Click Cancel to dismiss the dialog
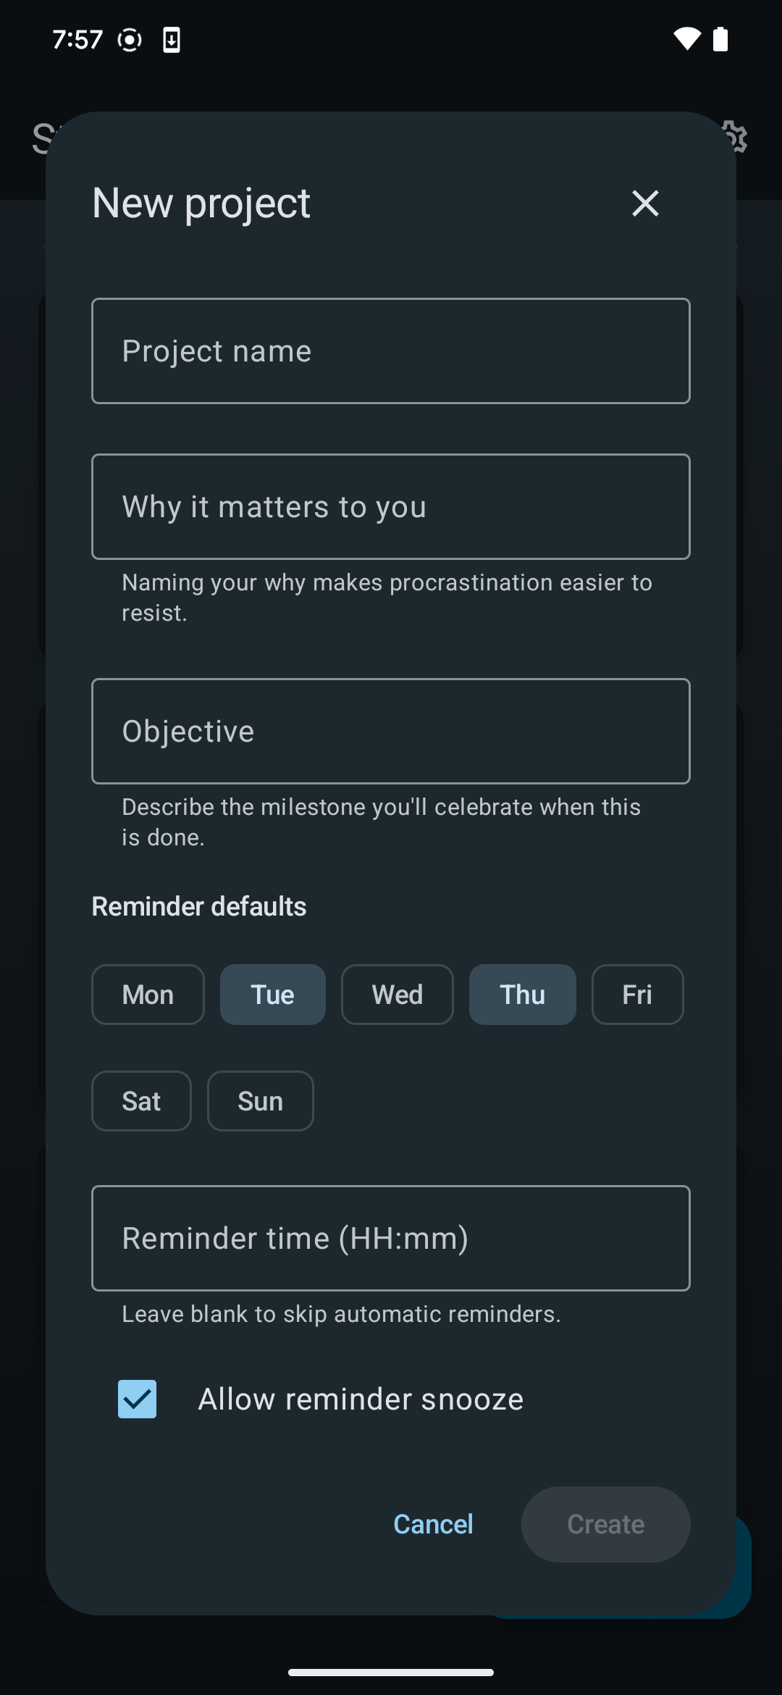Viewport: 782px width, 1695px height. point(432,1524)
